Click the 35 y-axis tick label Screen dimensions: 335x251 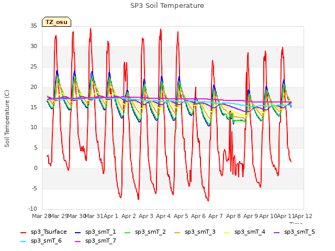(33, 26)
